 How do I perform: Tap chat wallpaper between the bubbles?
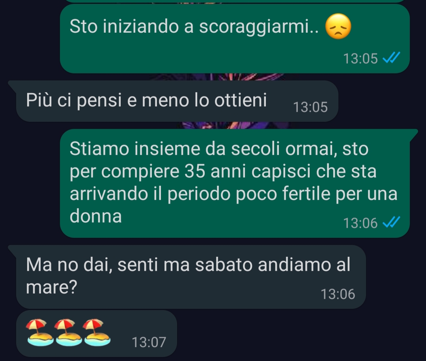click(380, 101)
